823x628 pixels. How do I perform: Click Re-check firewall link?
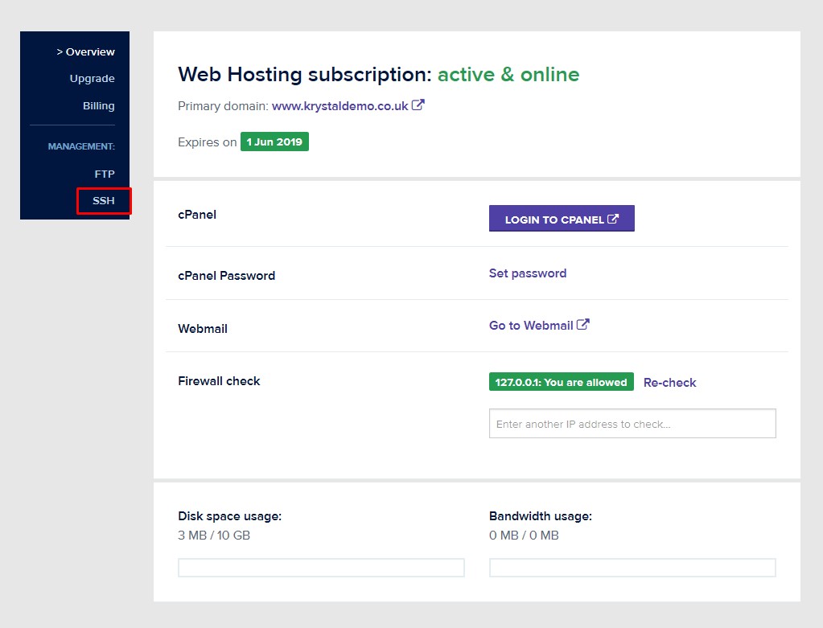point(669,383)
